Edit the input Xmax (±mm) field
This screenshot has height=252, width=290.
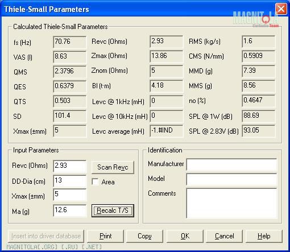pos(70,195)
